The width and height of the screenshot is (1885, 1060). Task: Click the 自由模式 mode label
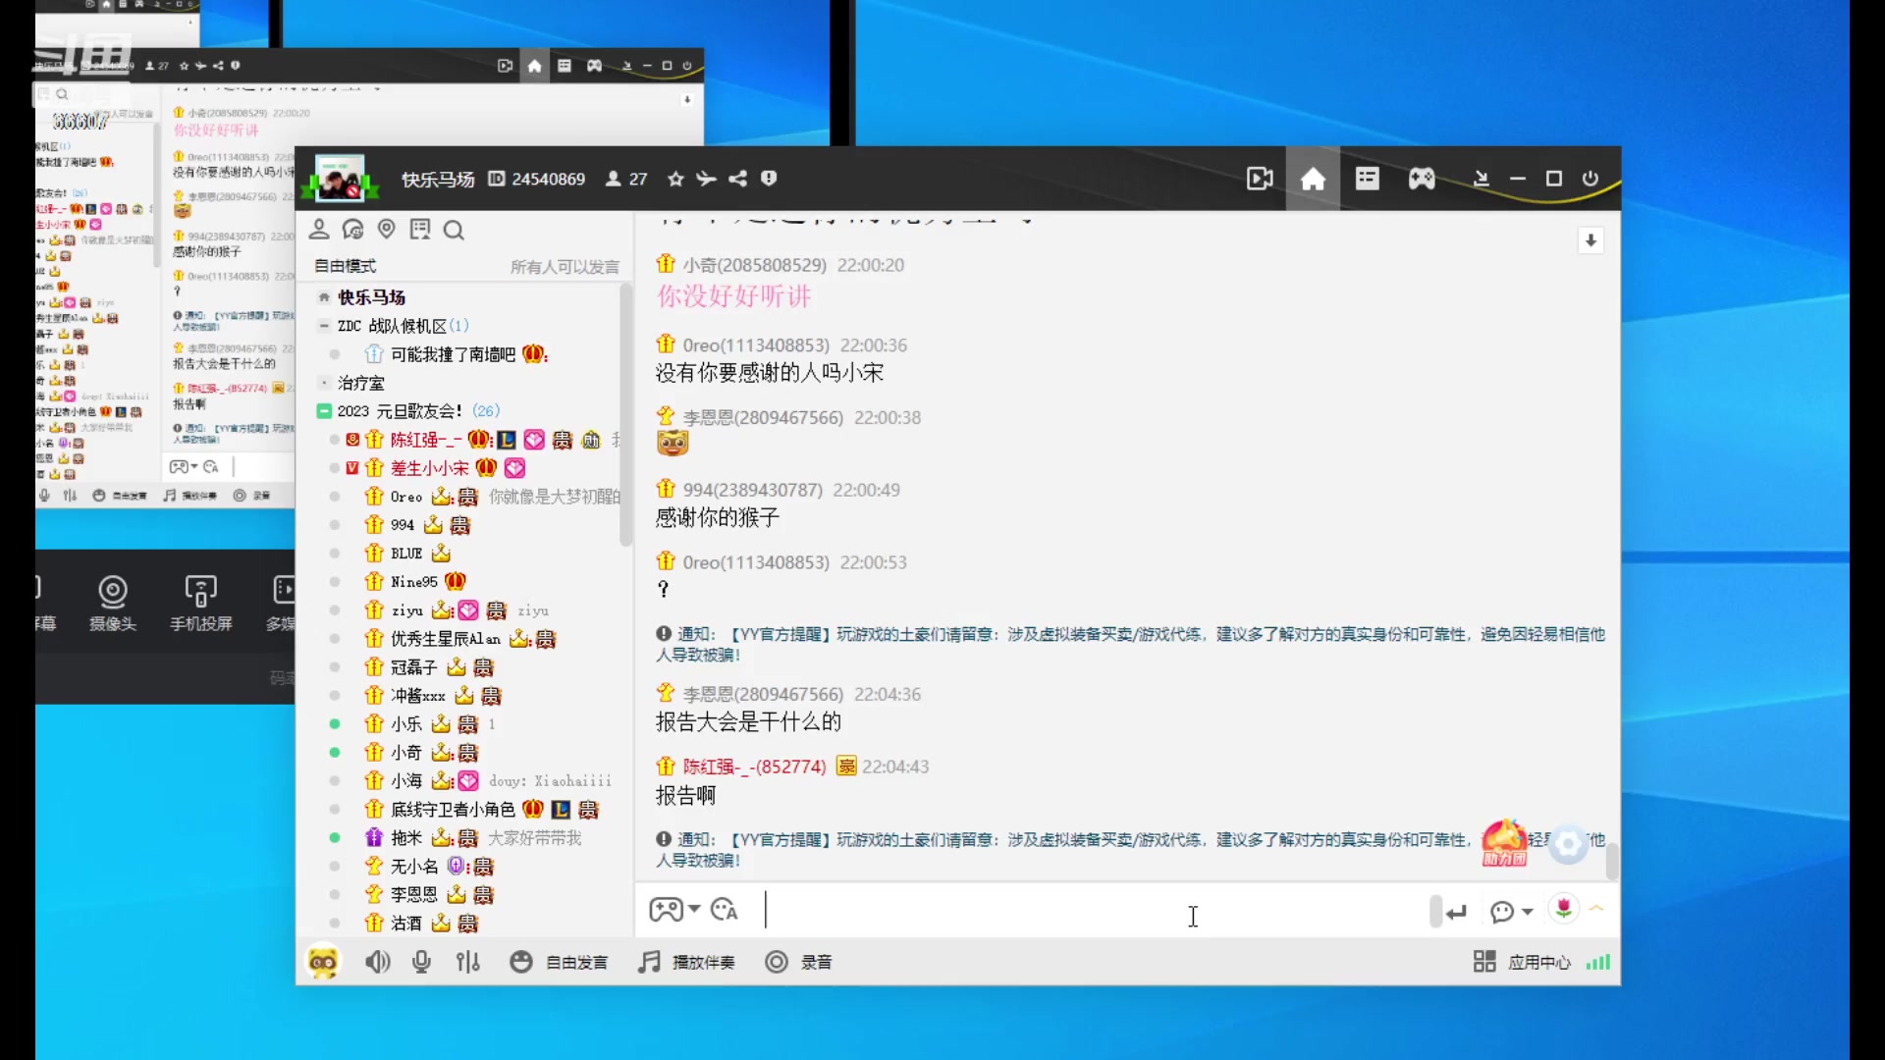click(x=345, y=266)
